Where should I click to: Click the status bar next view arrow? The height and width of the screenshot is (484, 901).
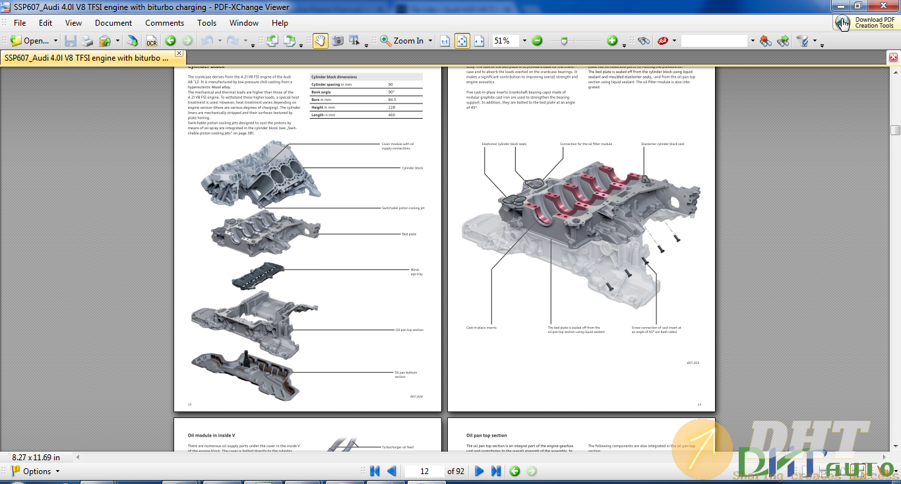532,471
